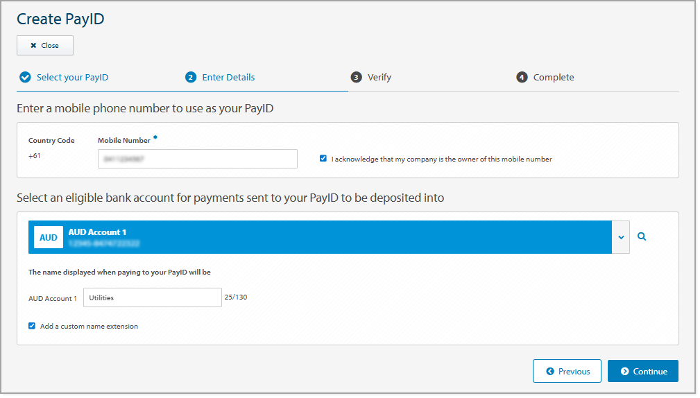This screenshot has height=398, width=700.
Task: Click the step 4 Complete number circle
Action: tap(522, 77)
